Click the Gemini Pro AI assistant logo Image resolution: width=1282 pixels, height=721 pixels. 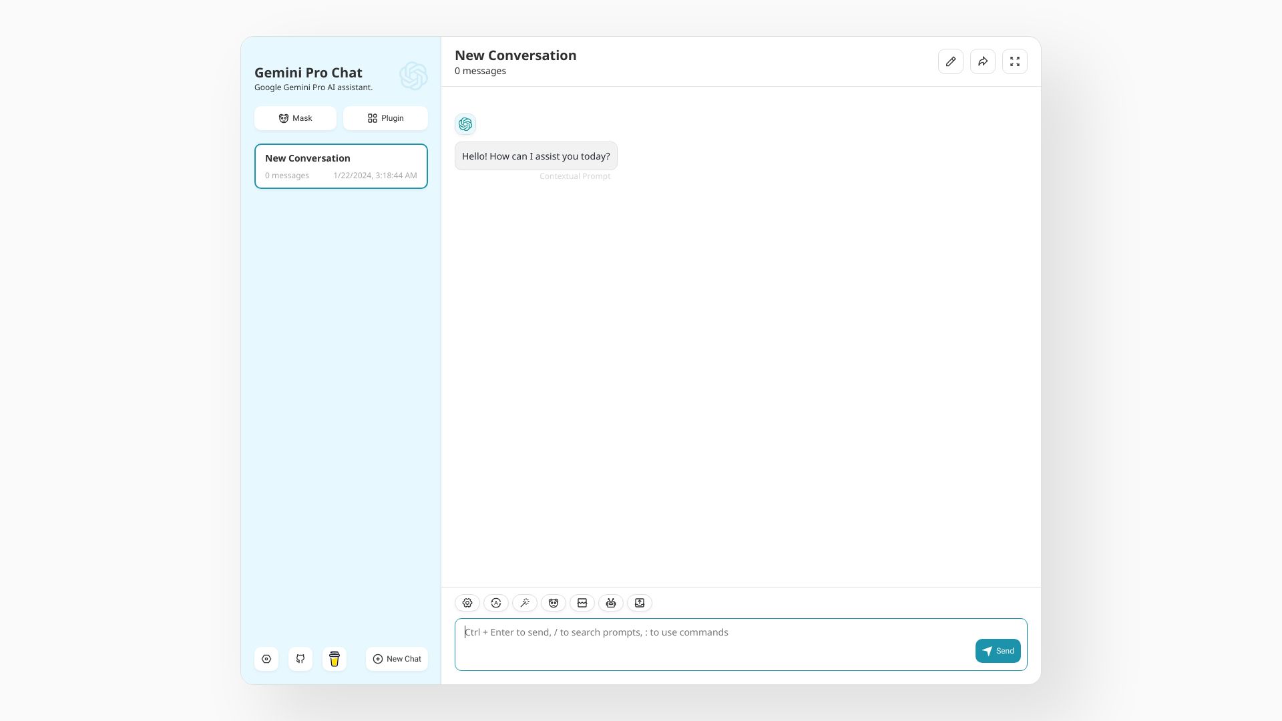pos(412,77)
